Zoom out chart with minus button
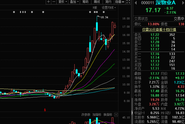 click(x=54, y=2)
